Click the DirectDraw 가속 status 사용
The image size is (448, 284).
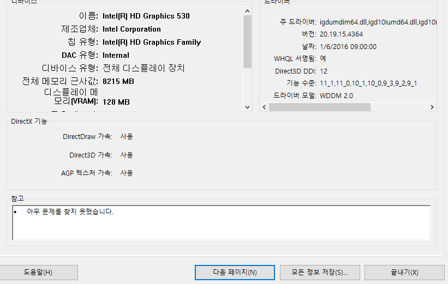pyautogui.click(x=127, y=136)
